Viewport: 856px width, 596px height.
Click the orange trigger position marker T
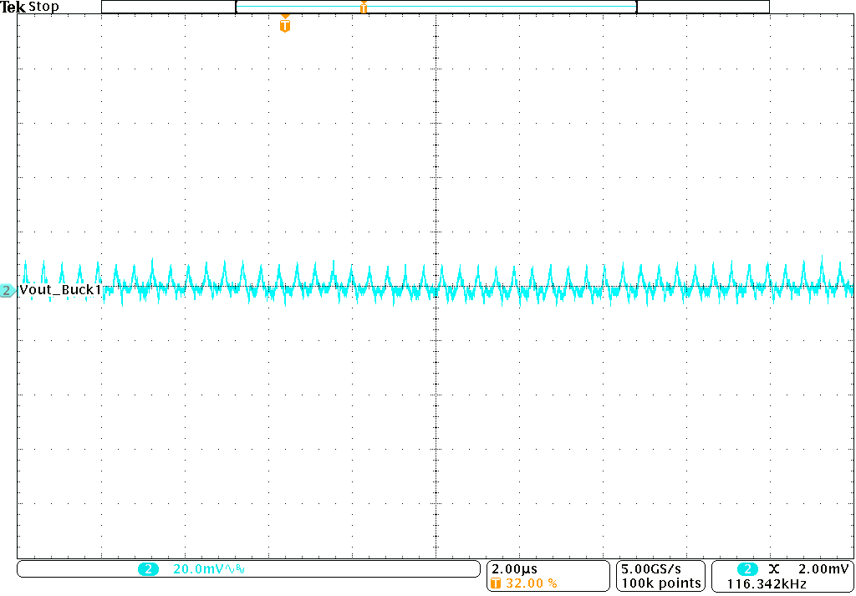click(x=284, y=23)
